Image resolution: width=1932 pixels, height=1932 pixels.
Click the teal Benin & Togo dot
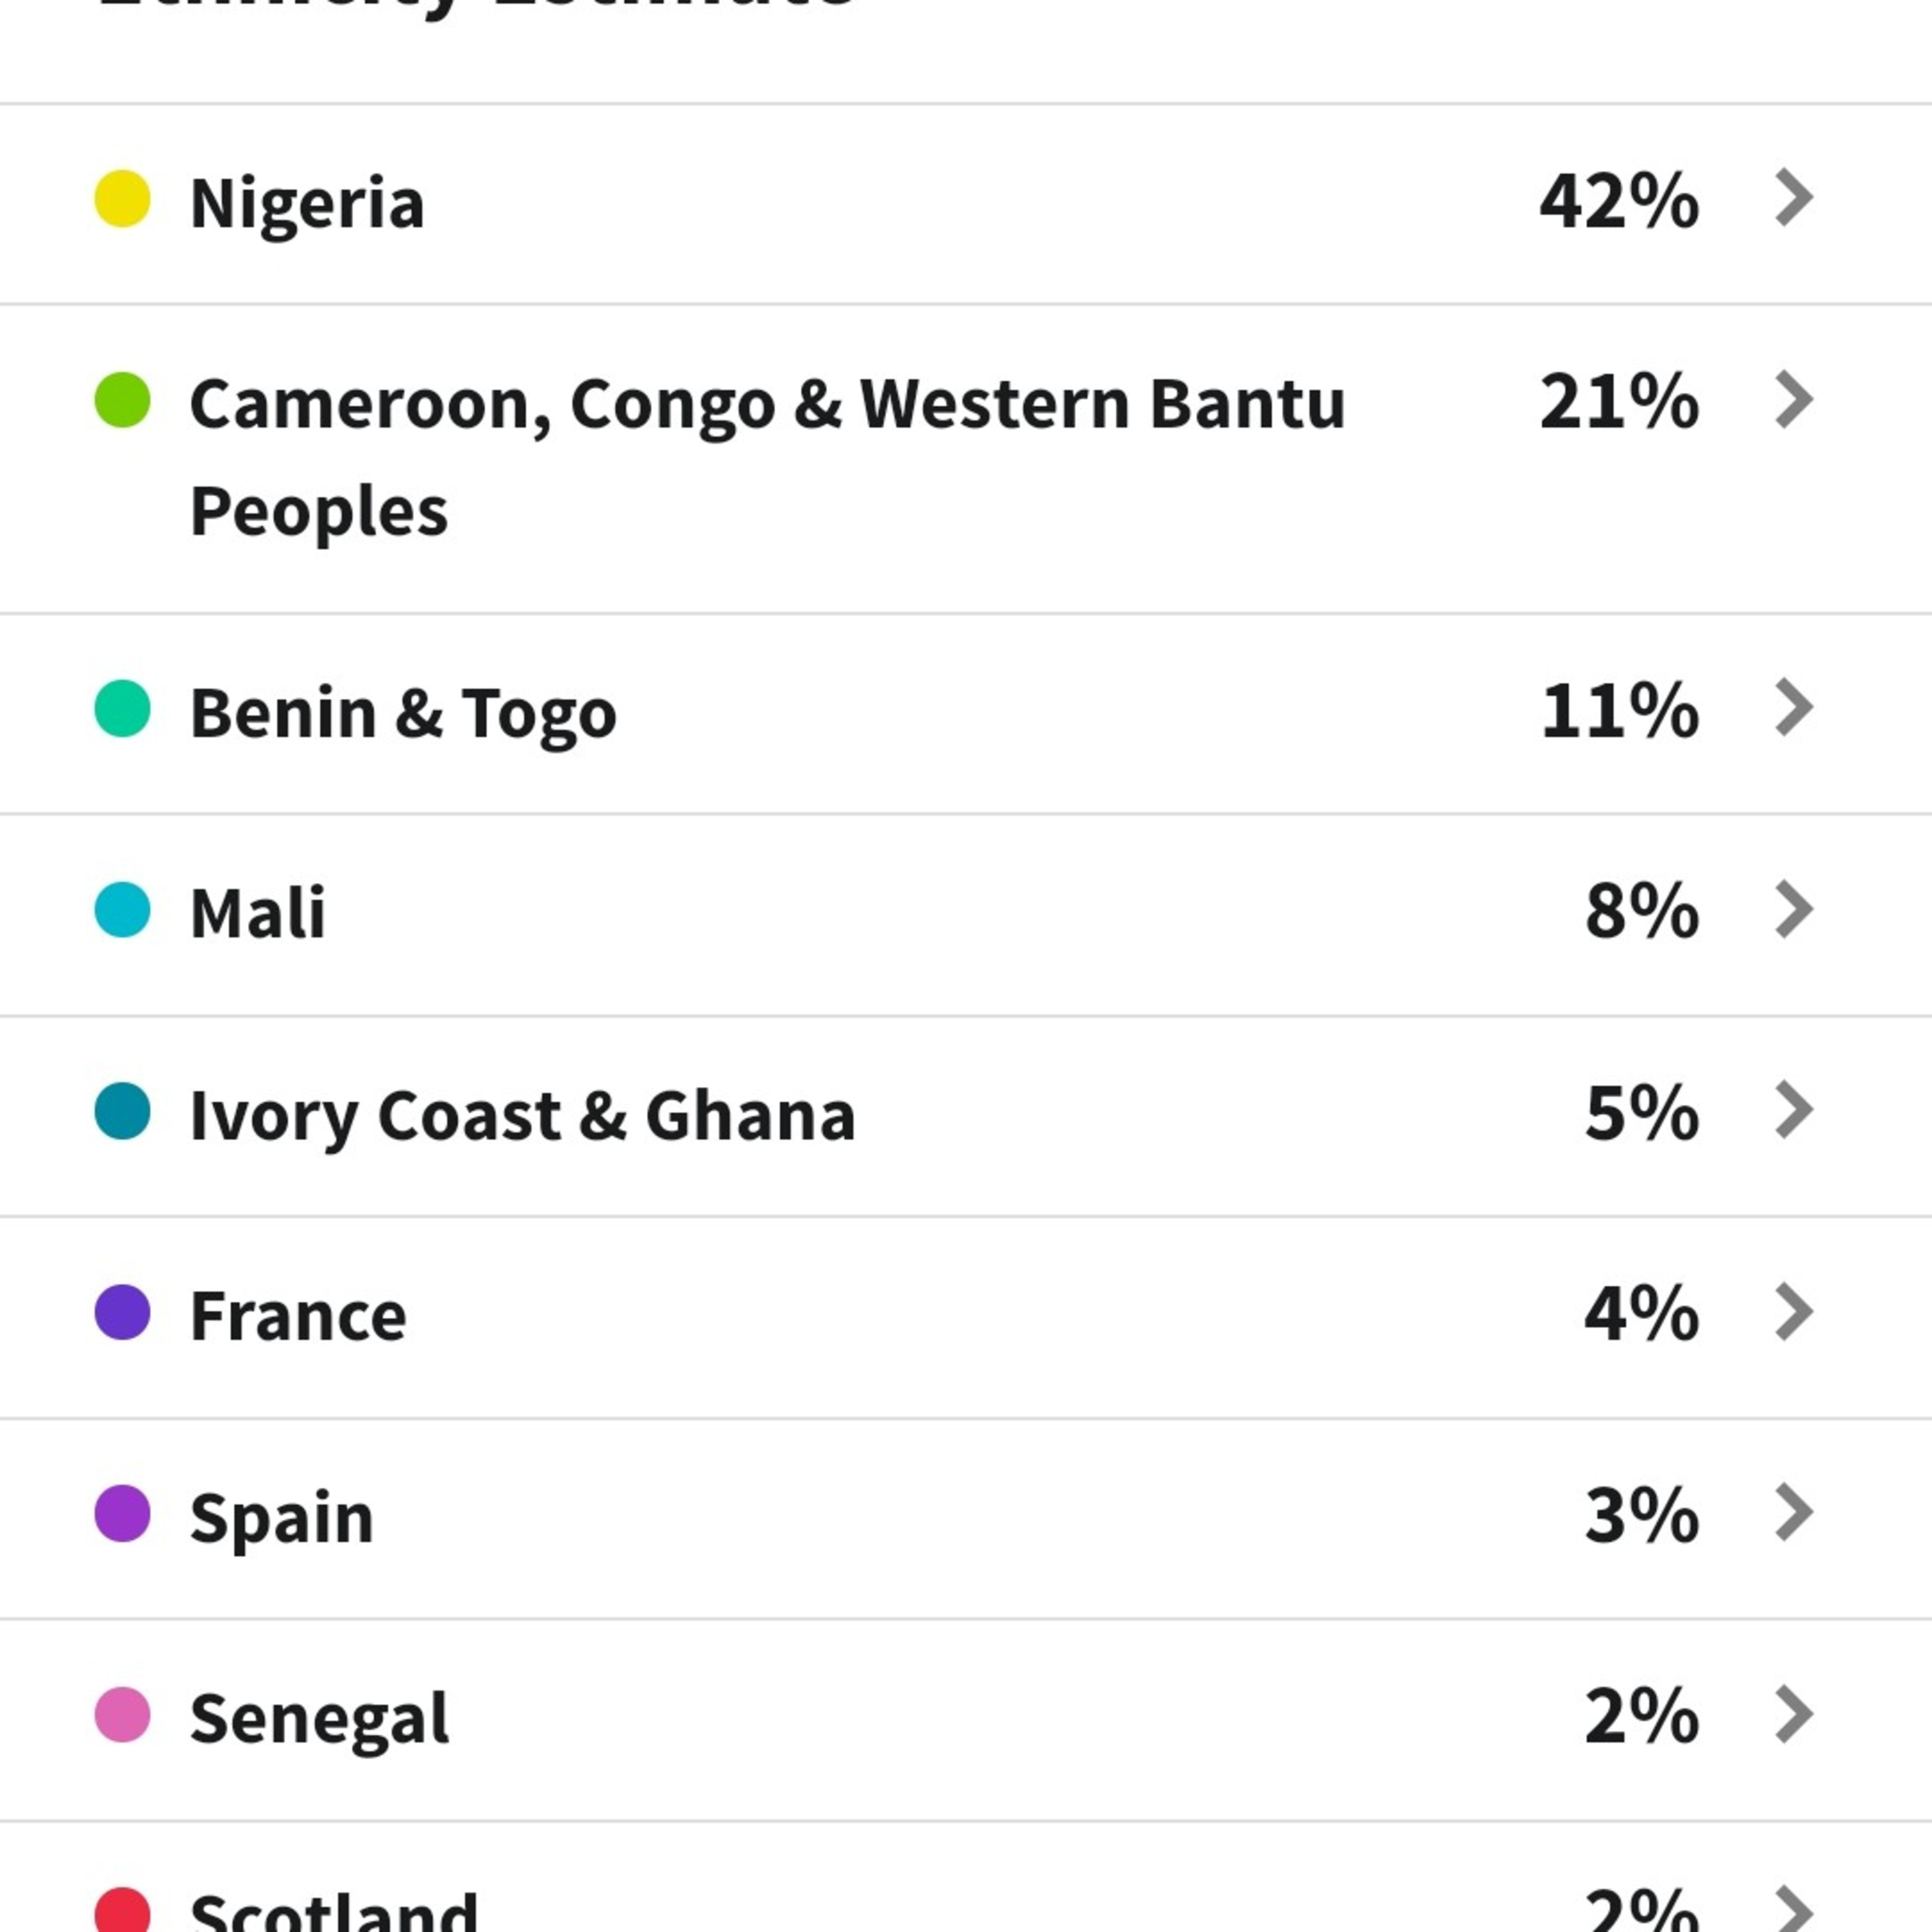[x=122, y=709]
